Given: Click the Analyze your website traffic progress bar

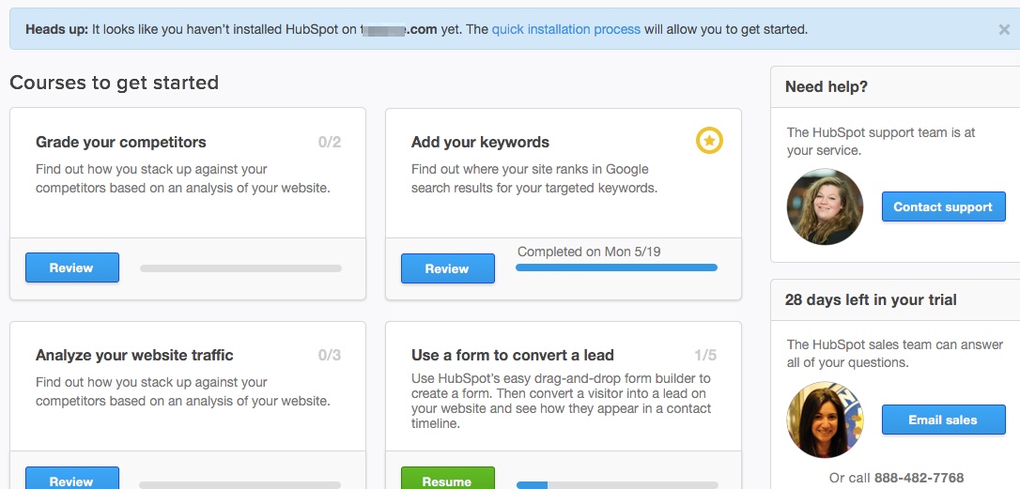Looking at the screenshot, I should click(240, 485).
